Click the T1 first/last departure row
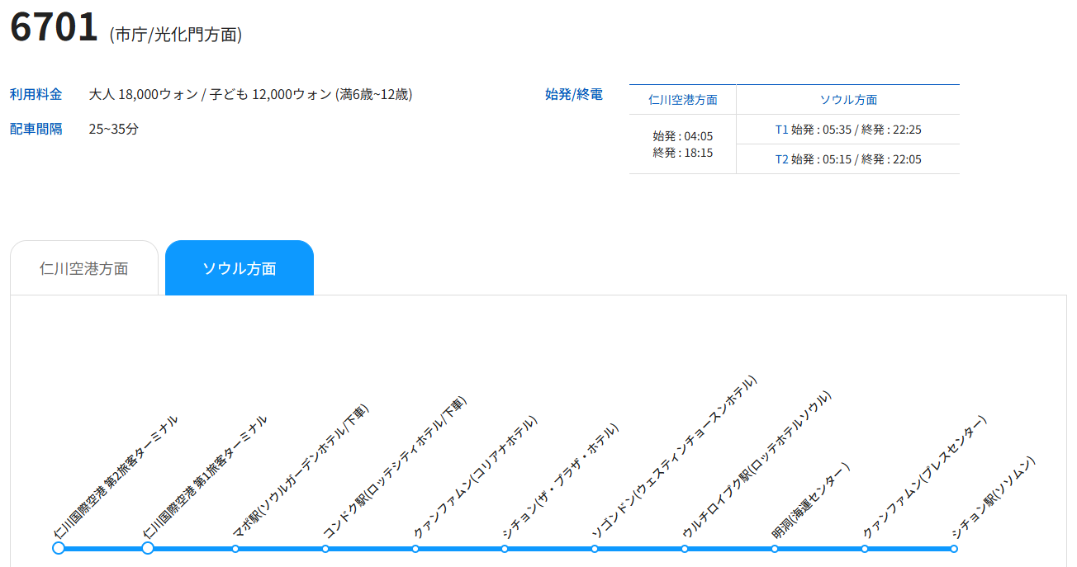This screenshot has height=567, width=1077. pos(848,130)
